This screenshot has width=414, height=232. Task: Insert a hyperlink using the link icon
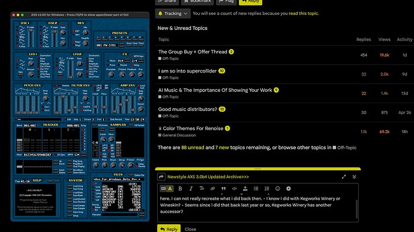(212, 188)
